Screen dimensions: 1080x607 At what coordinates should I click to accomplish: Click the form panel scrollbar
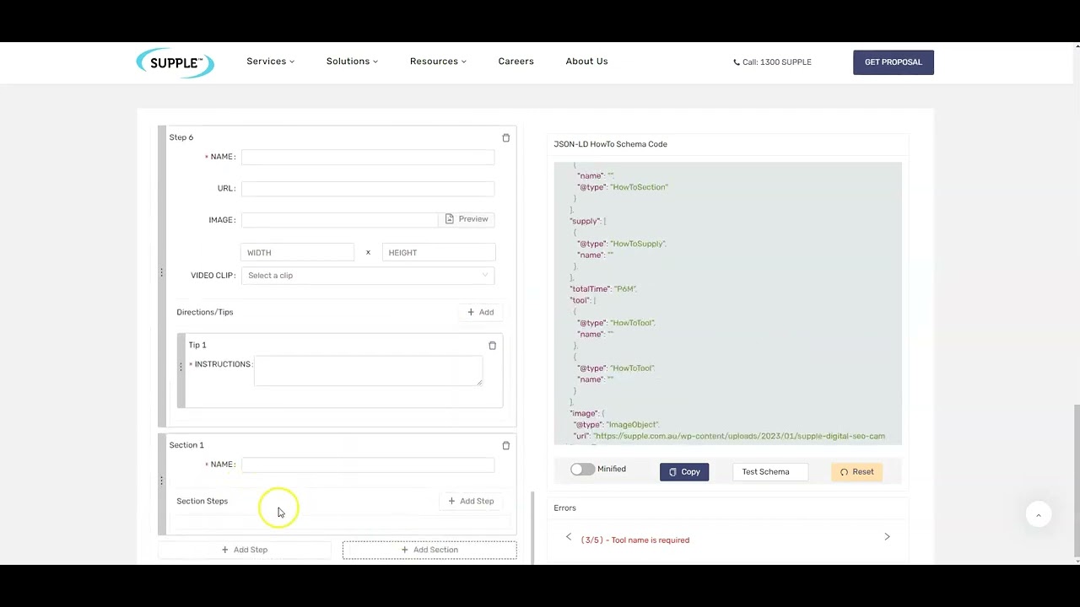coord(532,527)
